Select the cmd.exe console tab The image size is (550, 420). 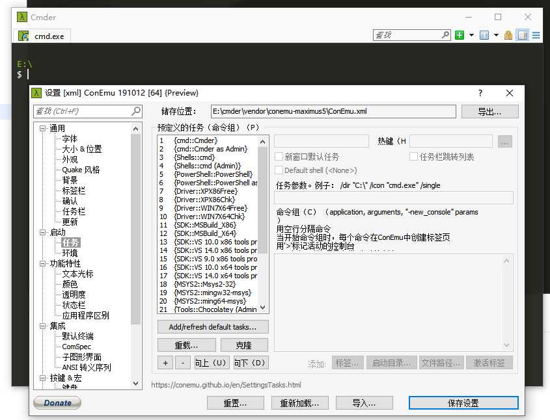(x=42, y=36)
